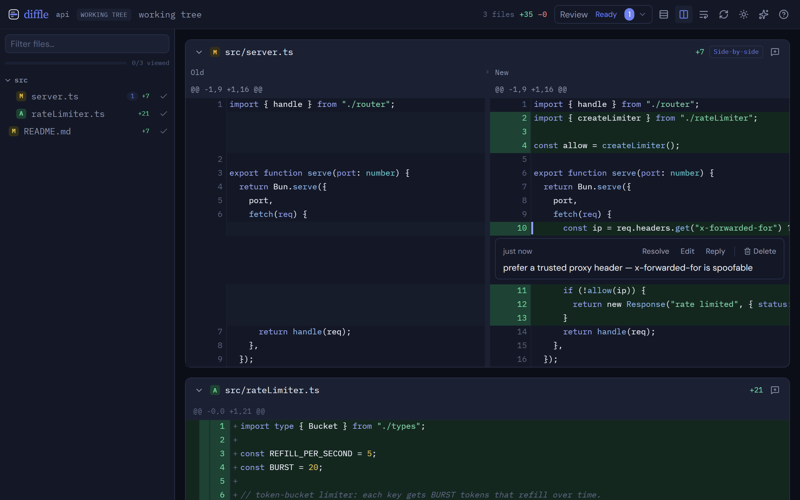Click Edit on the comment
Image resolution: width=800 pixels, height=500 pixels.
687,251
